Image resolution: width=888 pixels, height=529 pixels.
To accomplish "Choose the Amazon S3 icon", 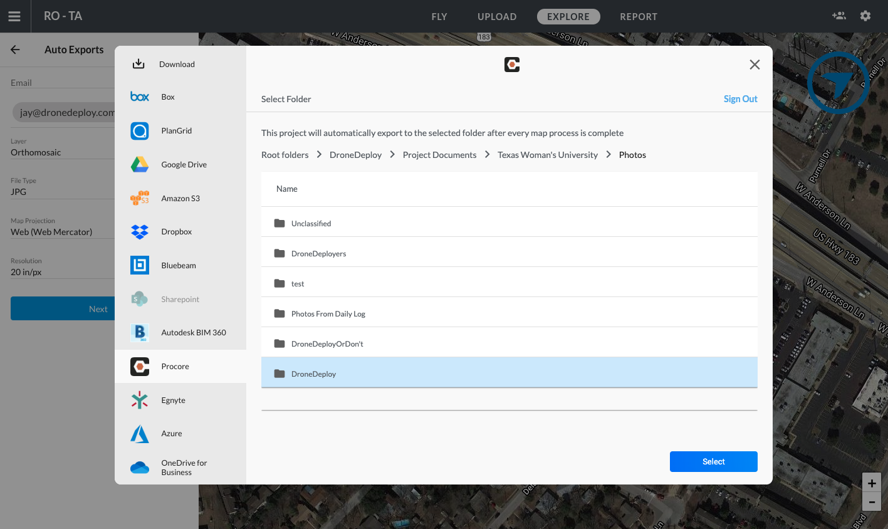I will point(140,198).
